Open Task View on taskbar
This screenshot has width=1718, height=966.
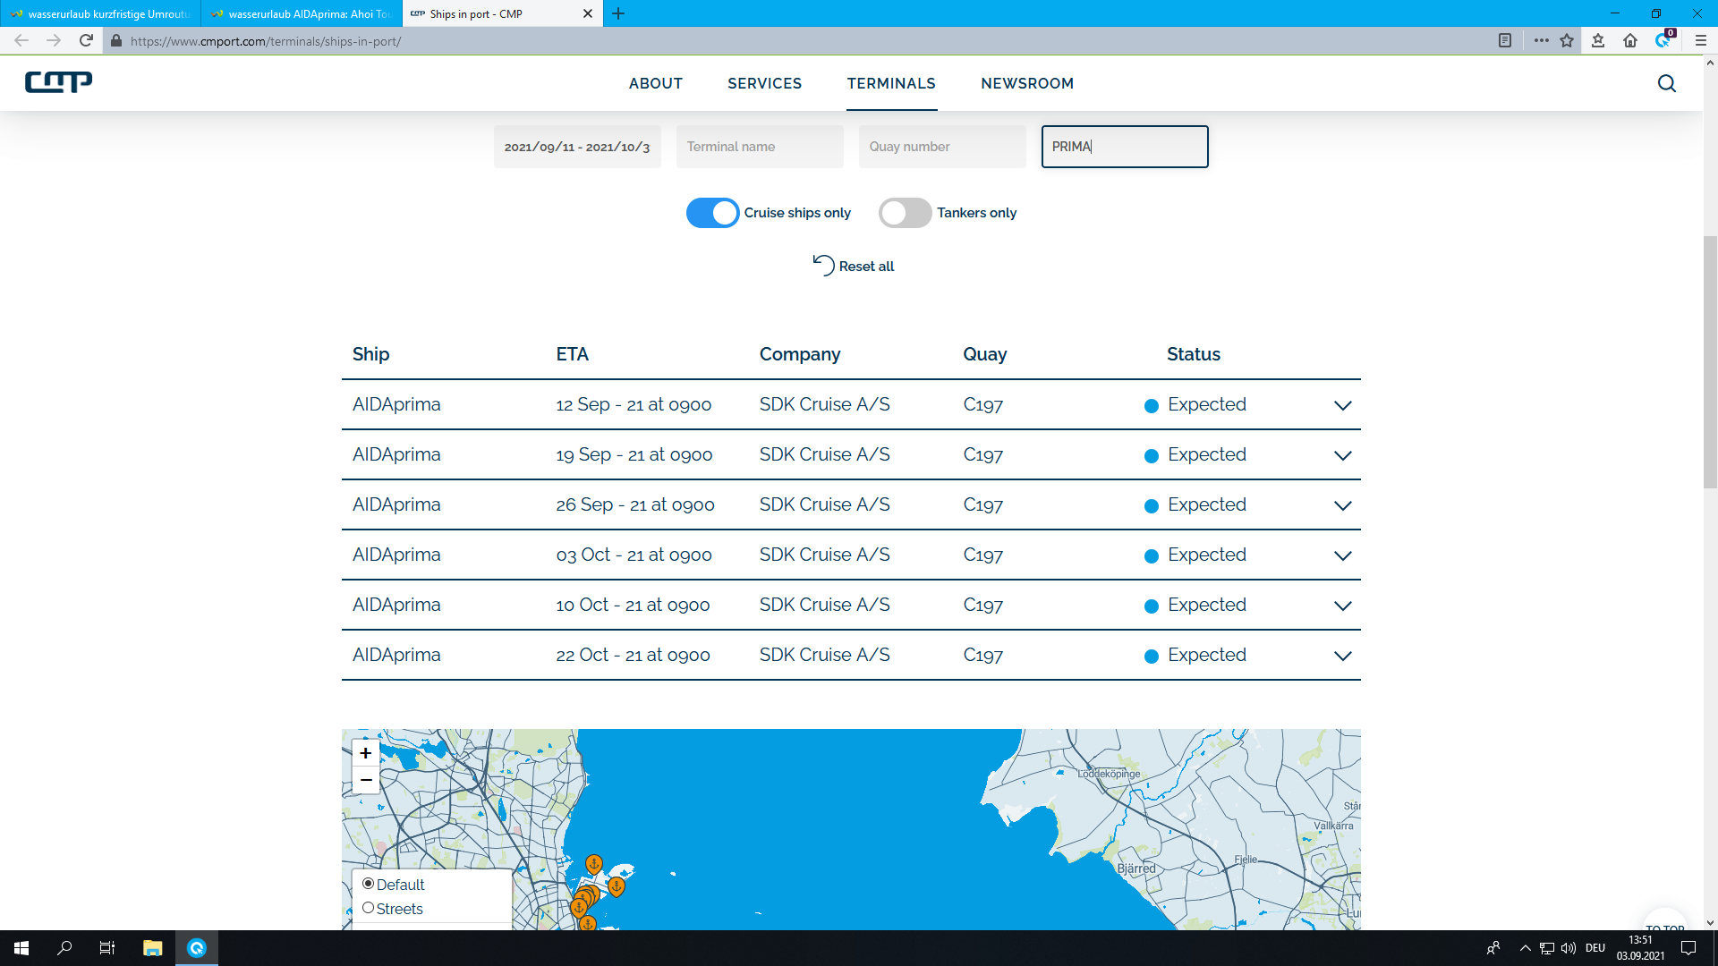[107, 948]
